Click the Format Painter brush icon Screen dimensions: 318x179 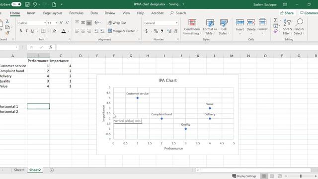[7, 33]
